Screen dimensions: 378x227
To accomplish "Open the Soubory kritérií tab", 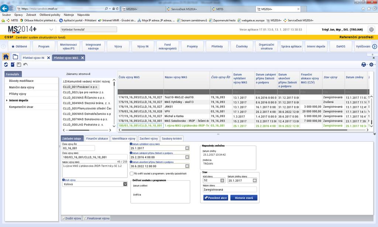I will (172, 139).
